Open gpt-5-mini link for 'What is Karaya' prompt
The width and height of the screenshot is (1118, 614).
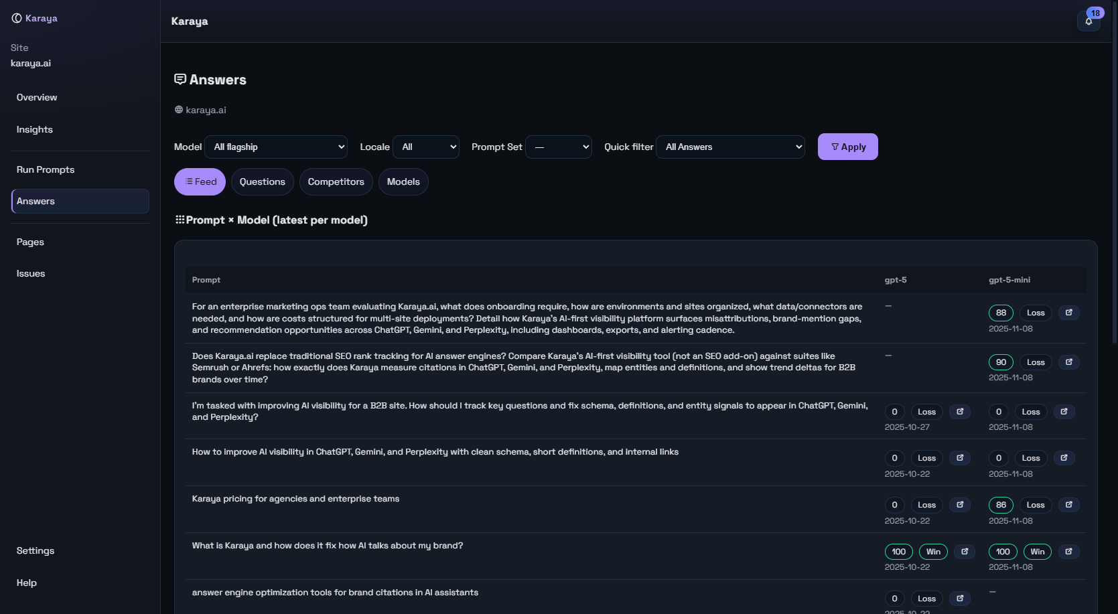1069,552
